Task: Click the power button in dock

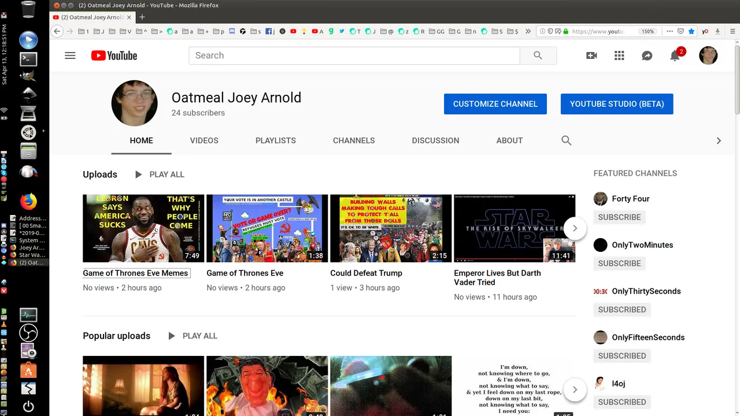Action: tap(28, 406)
